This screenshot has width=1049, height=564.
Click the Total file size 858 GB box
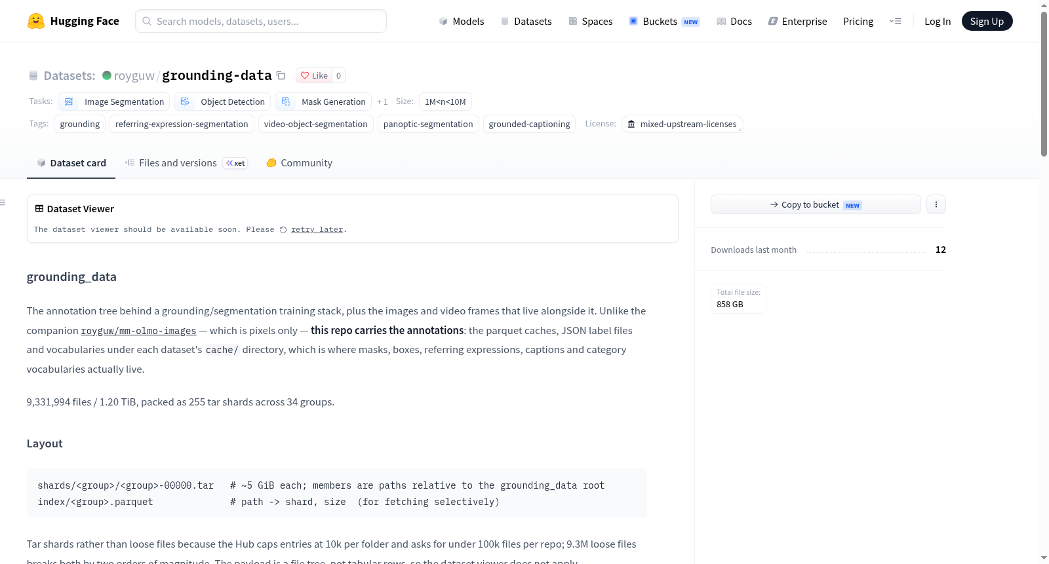click(738, 299)
